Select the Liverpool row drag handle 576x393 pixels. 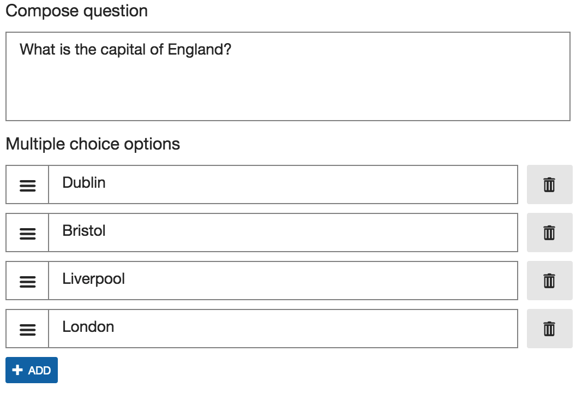pyautogui.click(x=27, y=281)
